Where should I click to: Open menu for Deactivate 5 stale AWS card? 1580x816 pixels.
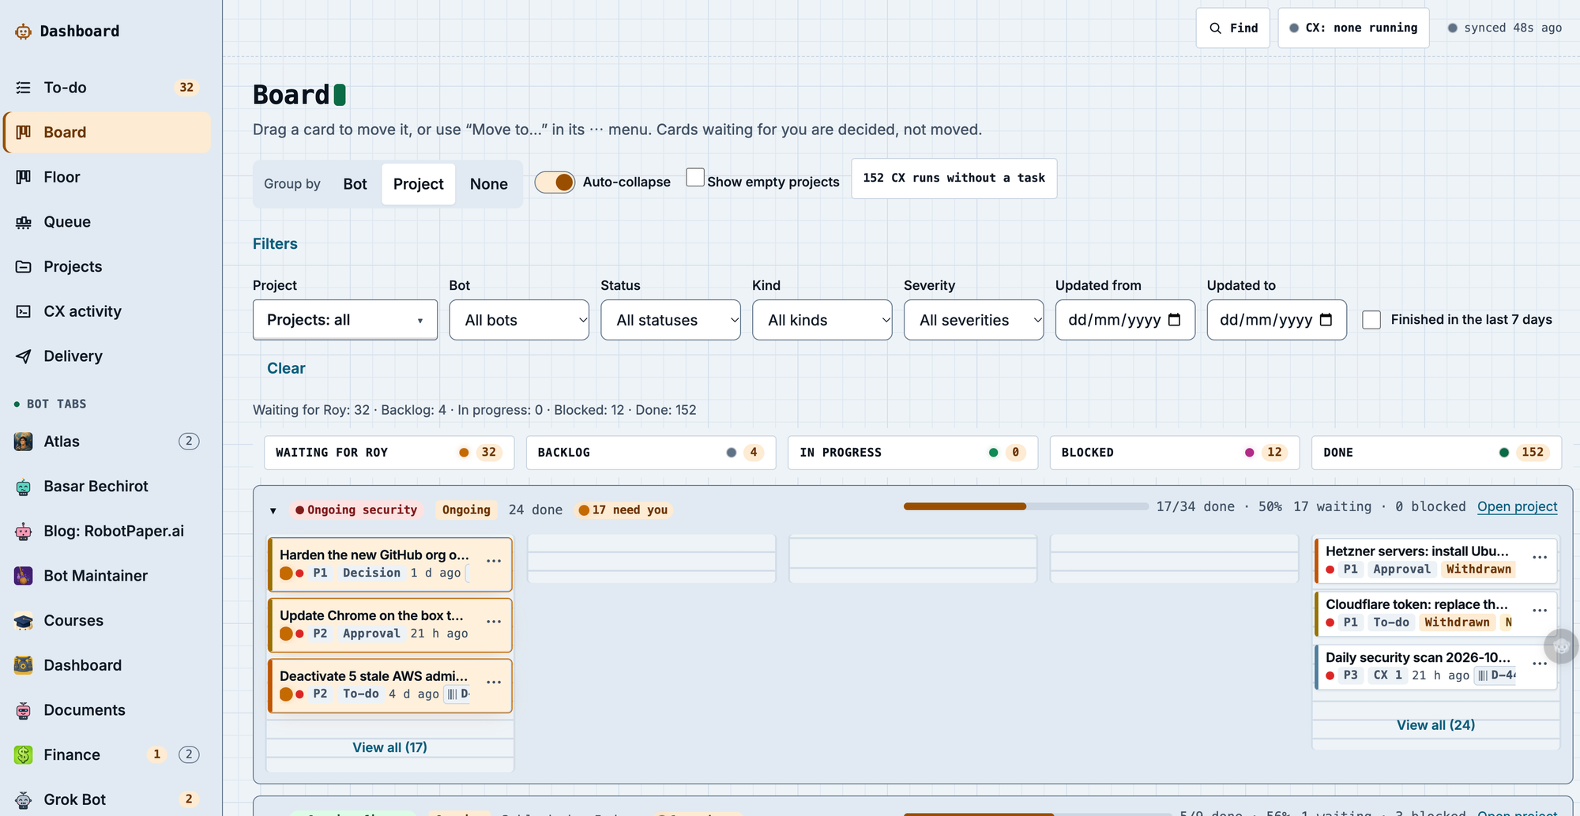494,683
